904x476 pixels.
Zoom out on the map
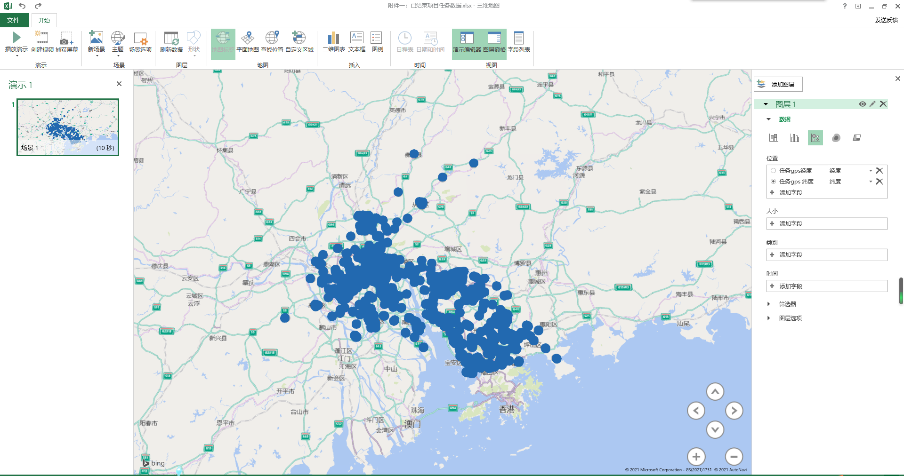pos(734,456)
